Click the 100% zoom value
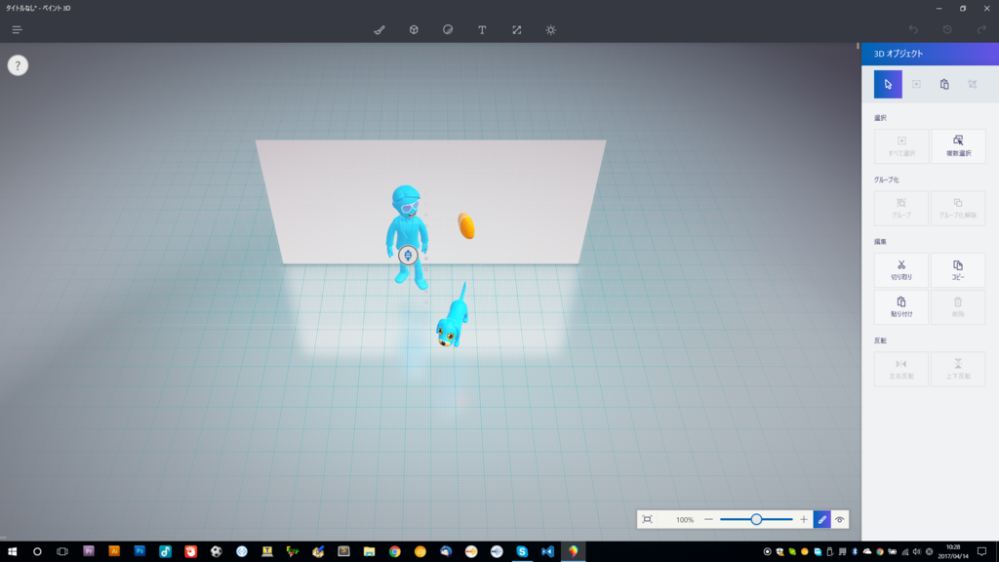The width and height of the screenshot is (999, 562). tap(684, 520)
